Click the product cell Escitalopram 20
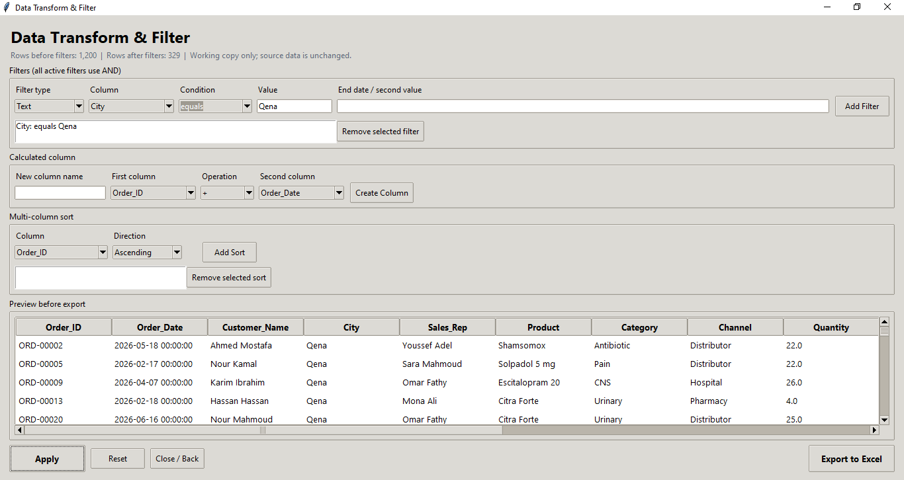The width and height of the screenshot is (904, 480). [x=529, y=383]
